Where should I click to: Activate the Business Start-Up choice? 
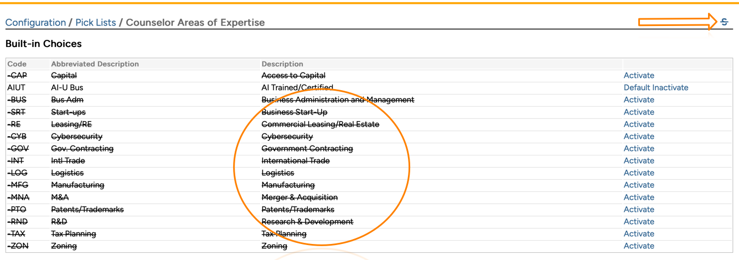tap(639, 112)
